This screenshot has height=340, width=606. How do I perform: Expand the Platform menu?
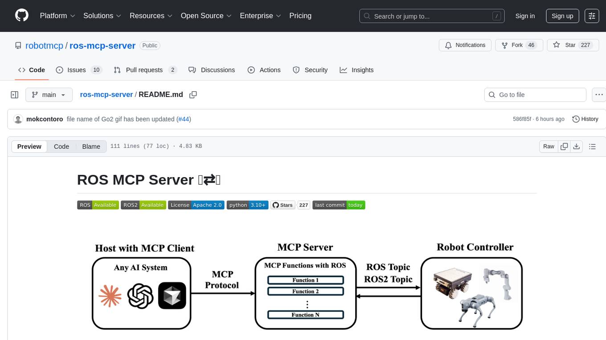57,16
